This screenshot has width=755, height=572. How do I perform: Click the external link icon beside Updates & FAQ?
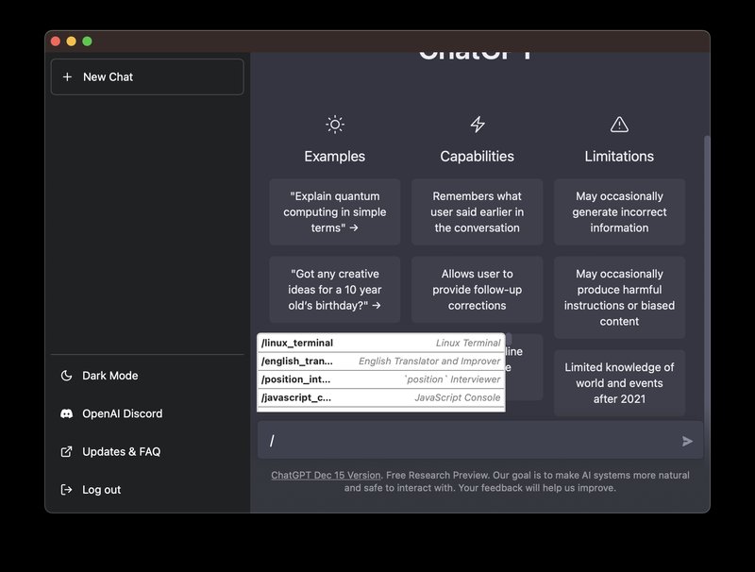tap(67, 452)
